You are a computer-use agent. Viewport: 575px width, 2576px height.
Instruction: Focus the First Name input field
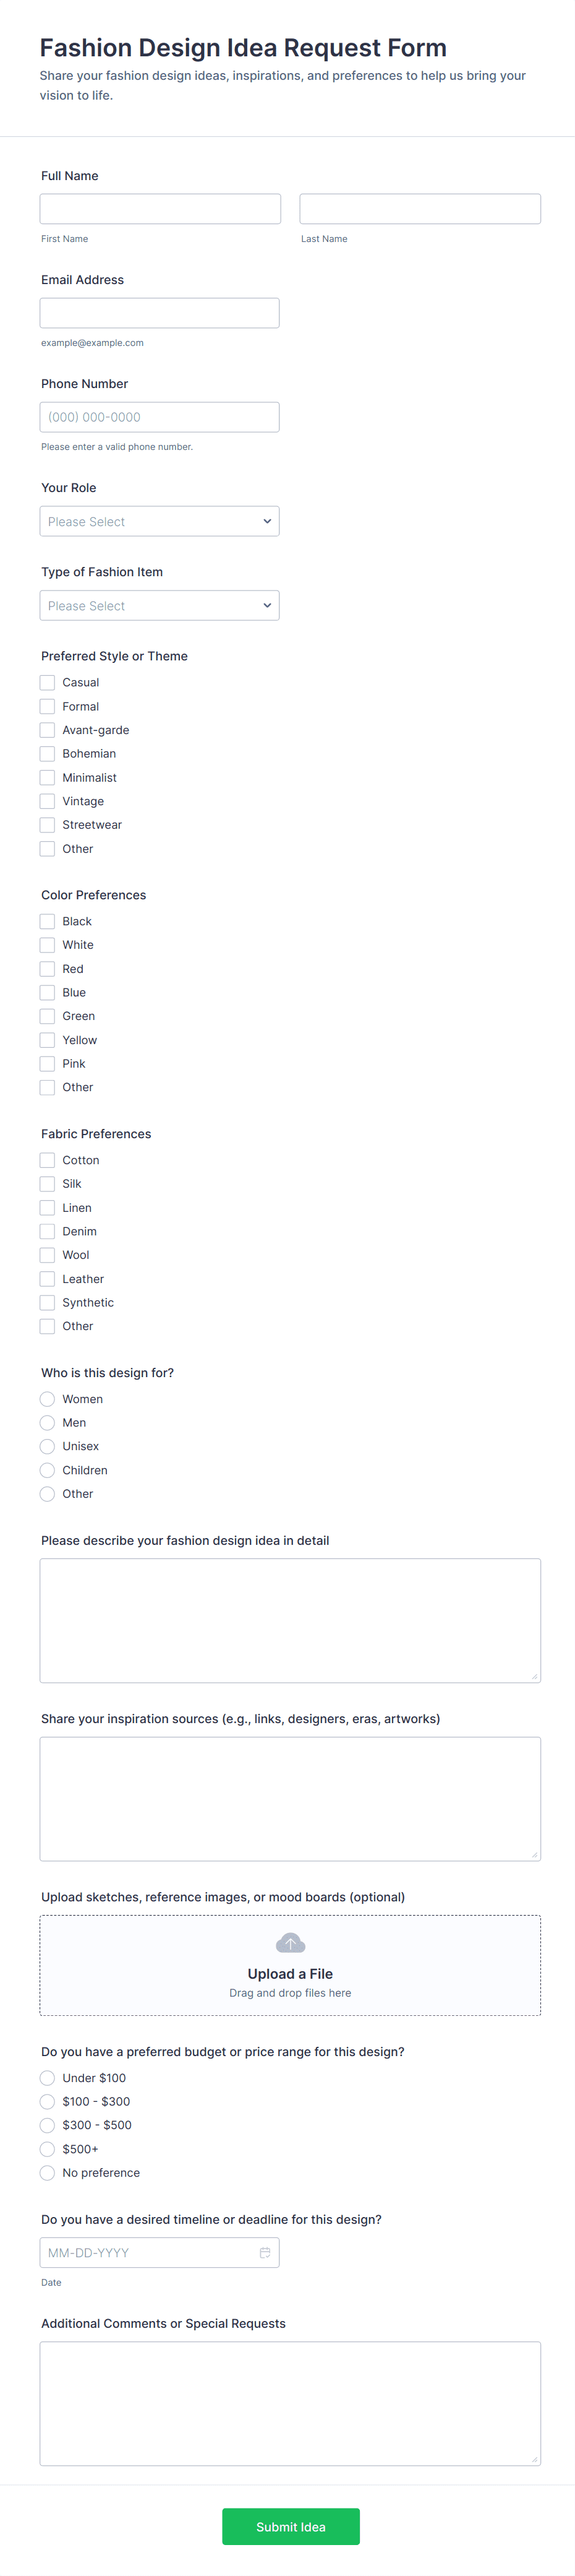pos(160,209)
